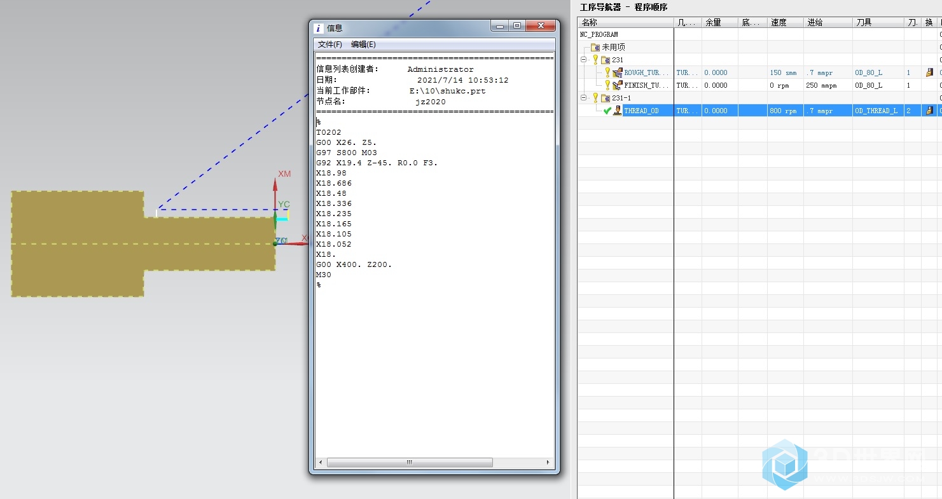Click the 刀具 column header
The width and height of the screenshot is (942, 499).
[878, 22]
